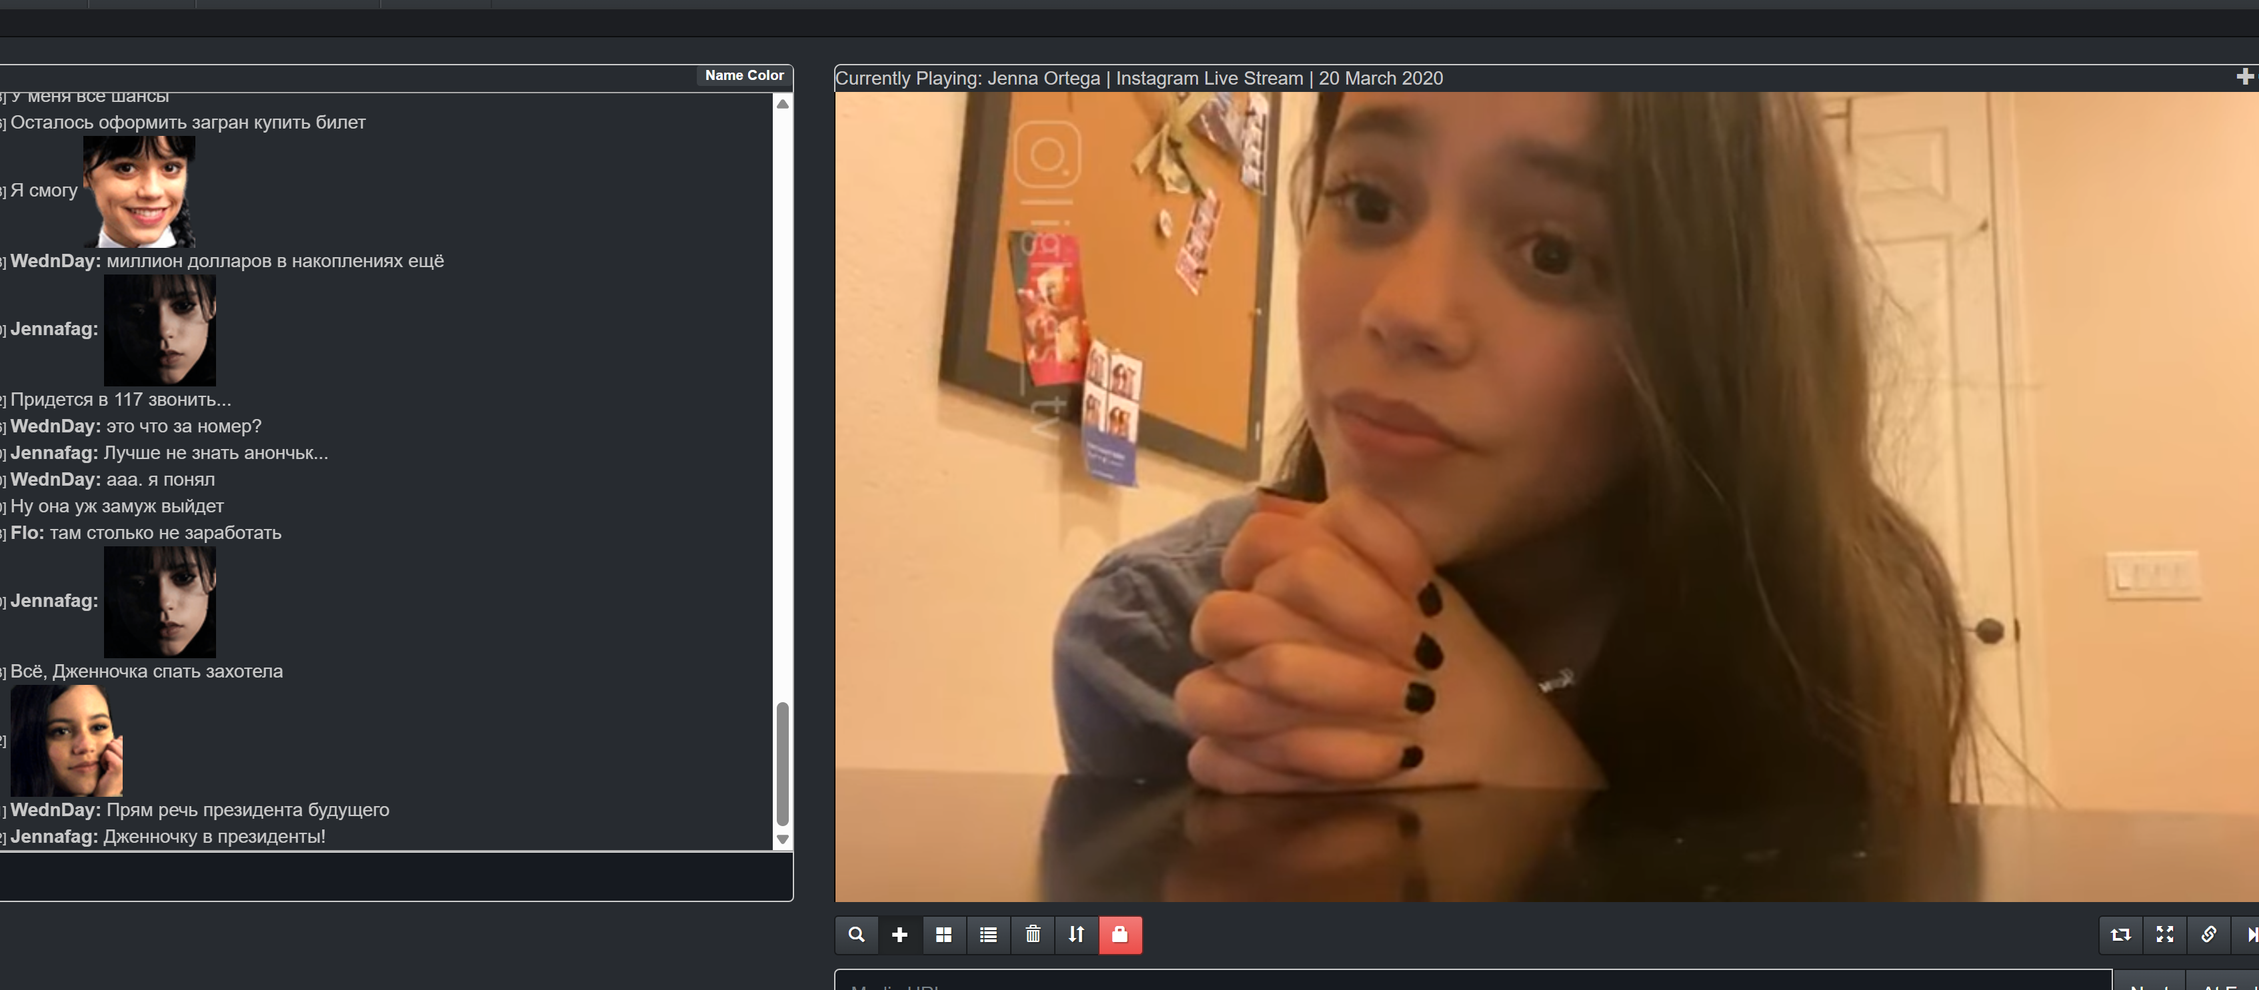Enter fullscreen video mode
Image resolution: width=2259 pixels, height=990 pixels.
click(x=2164, y=935)
